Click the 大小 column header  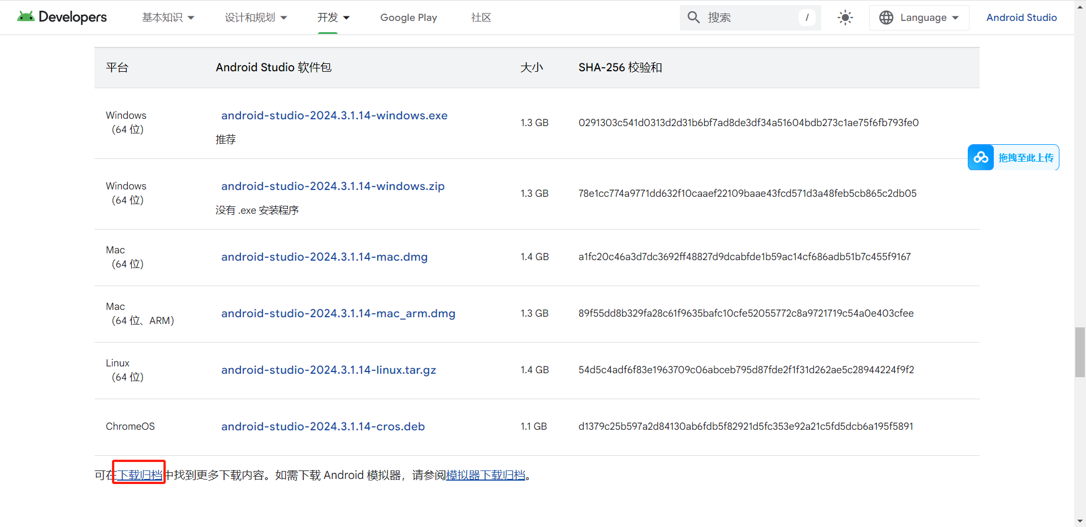531,67
